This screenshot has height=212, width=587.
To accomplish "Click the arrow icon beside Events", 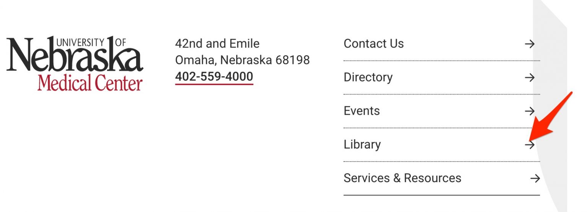I will coord(529,111).
